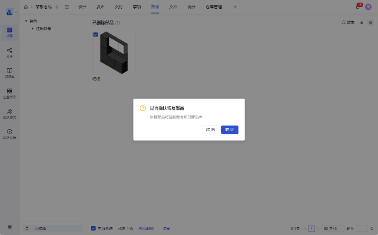The height and width of the screenshot is (235, 378).
Task: Click 取消 to cancel restore
Action: tap(210, 130)
